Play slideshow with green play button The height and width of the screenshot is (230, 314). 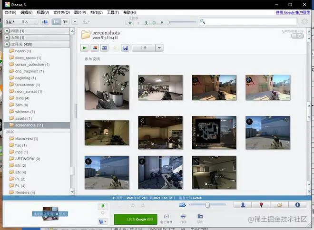(85, 48)
